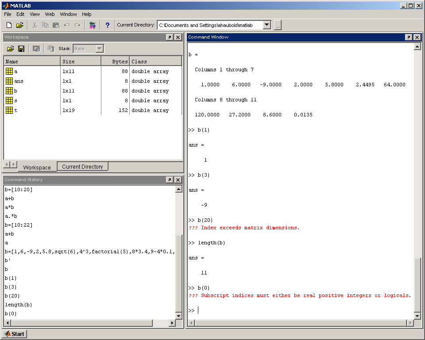Screen dimensions: 425x340
Task: Browse for folder with ellipsis button
Action: (x=278, y=25)
